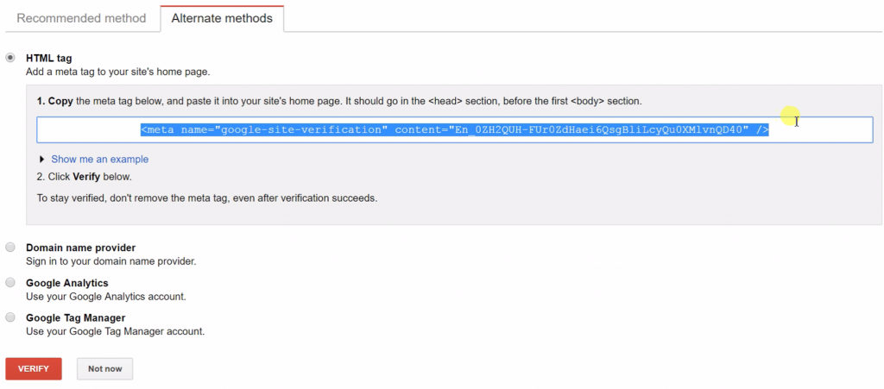Click the Domain name provider heading text
Screen dimensions: 884x389
pos(80,248)
